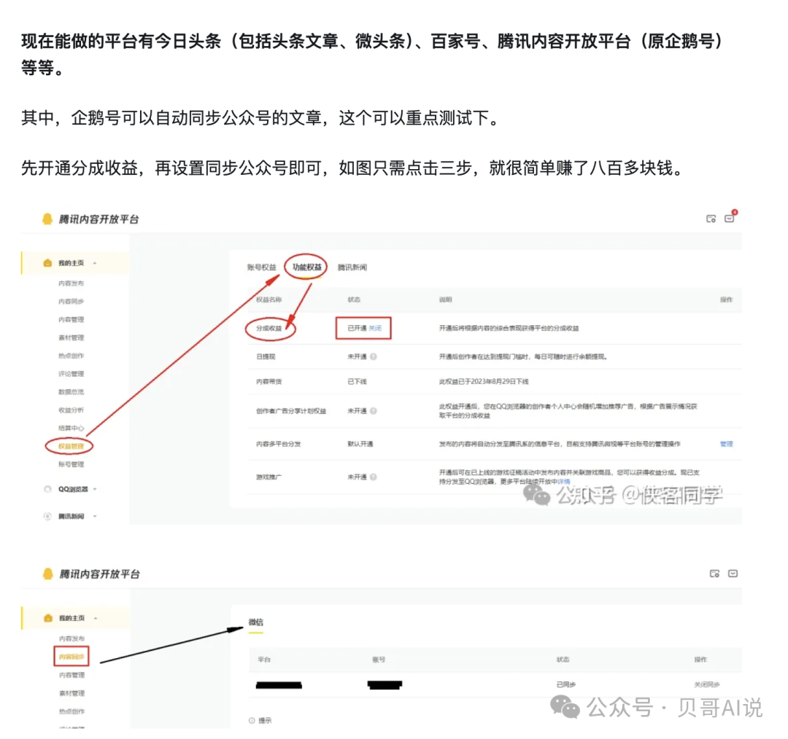The width and height of the screenshot is (788, 739).
Task: Click the QQ浏览器 sidebar icon
Action: [47, 489]
